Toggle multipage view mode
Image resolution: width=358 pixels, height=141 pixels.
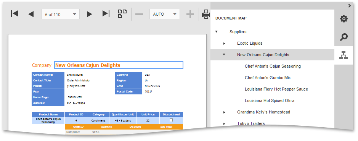[122, 14]
